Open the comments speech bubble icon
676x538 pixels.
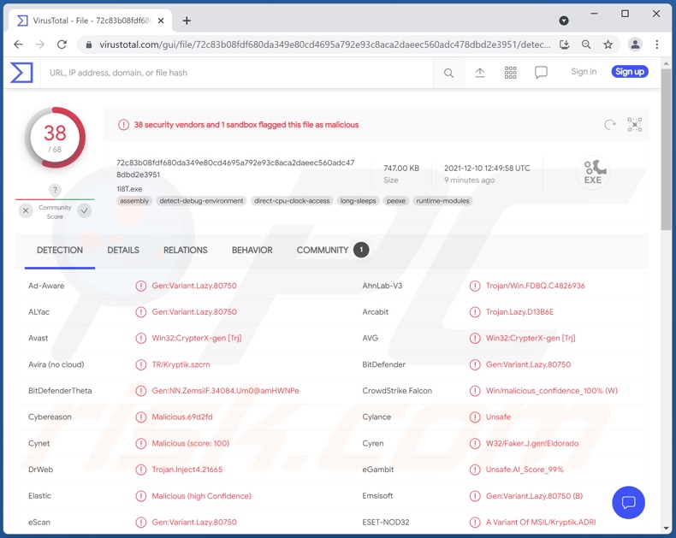point(541,73)
